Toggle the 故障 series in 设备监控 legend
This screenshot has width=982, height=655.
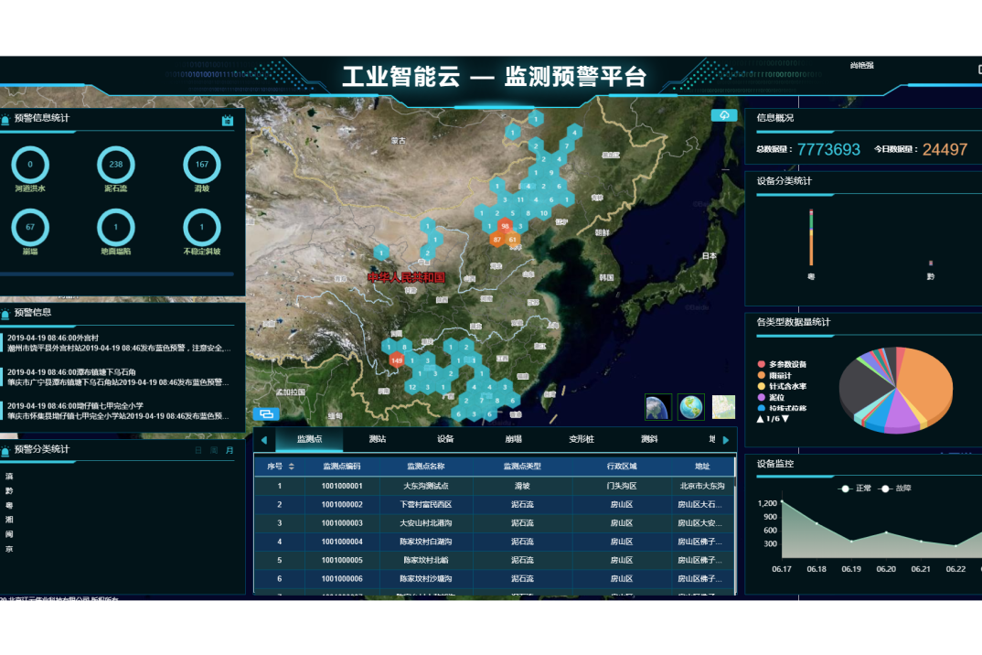pyautogui.click(x=895, y=489)
